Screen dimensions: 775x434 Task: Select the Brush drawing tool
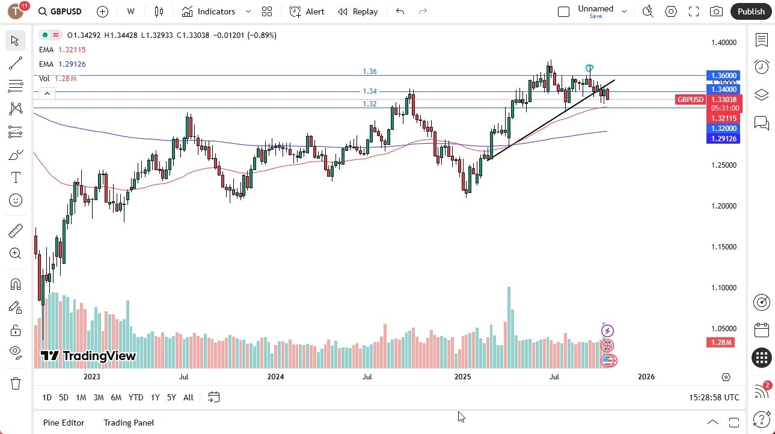[x=15, y=154]
